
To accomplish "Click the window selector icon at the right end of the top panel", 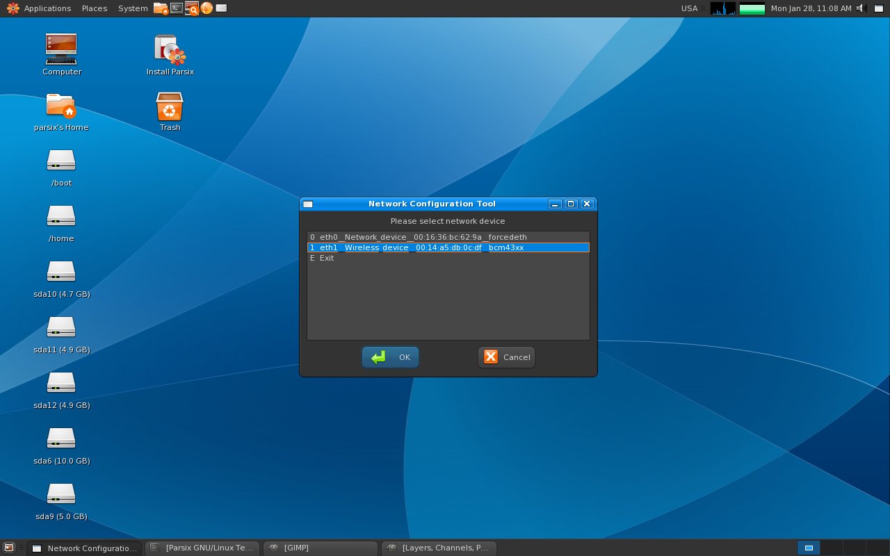I will pos(879,8).
